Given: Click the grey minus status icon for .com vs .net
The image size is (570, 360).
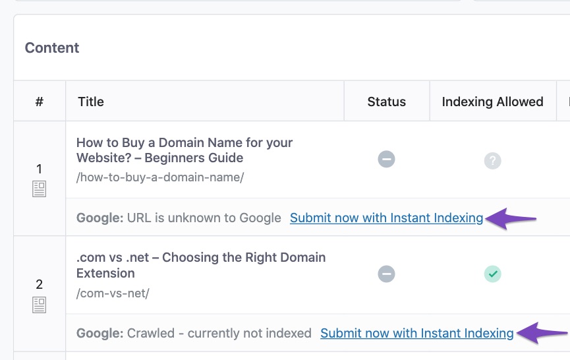Looking at the screenshot, I should click(386, 274).
